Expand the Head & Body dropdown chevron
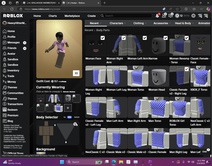The image size is (212, 166). [x=193, y=23]
